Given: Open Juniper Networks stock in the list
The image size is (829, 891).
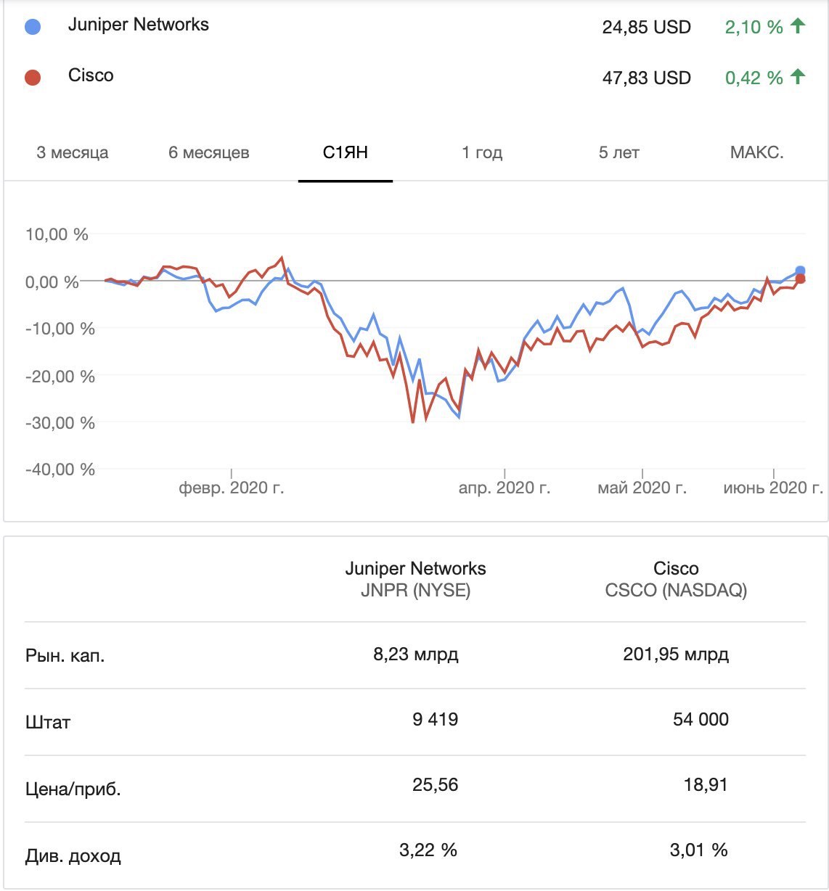Looking at the screenshot, I should pos(139,25).
